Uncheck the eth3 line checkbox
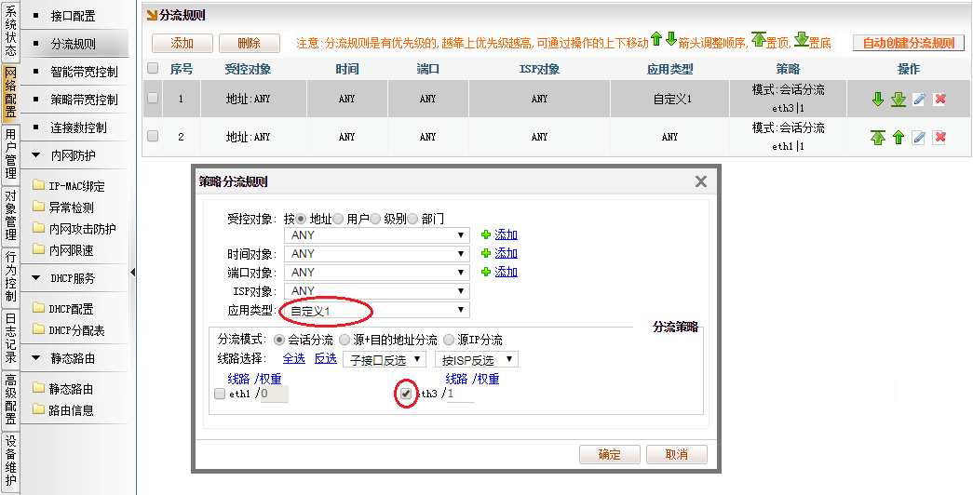The height and width of the screenshot is (495, 973). tap(406, 395)
